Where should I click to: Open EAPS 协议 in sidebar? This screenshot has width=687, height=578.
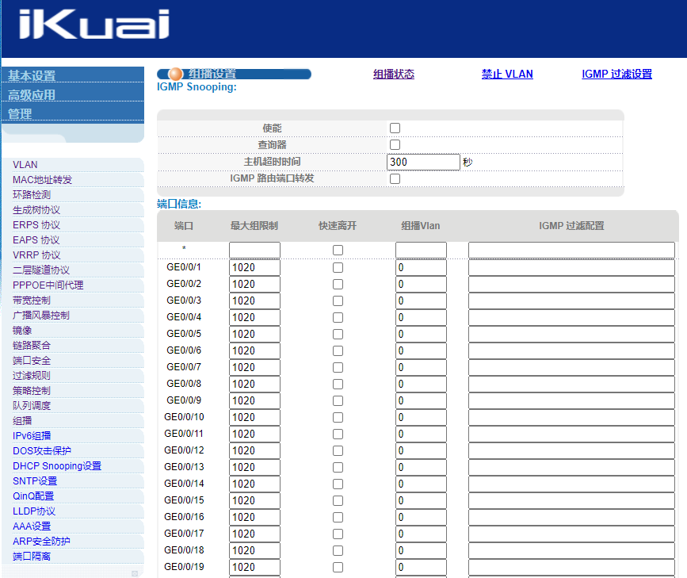pyautogui.click(x=36, y=240)
